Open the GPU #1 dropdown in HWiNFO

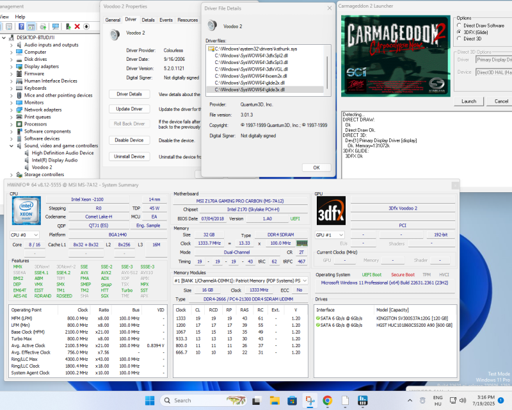pos(330,234)
